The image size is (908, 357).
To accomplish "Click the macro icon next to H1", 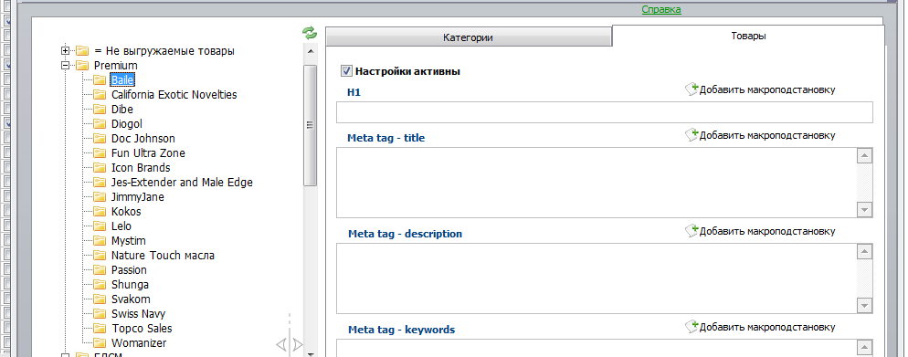I will tap(692, 89).
